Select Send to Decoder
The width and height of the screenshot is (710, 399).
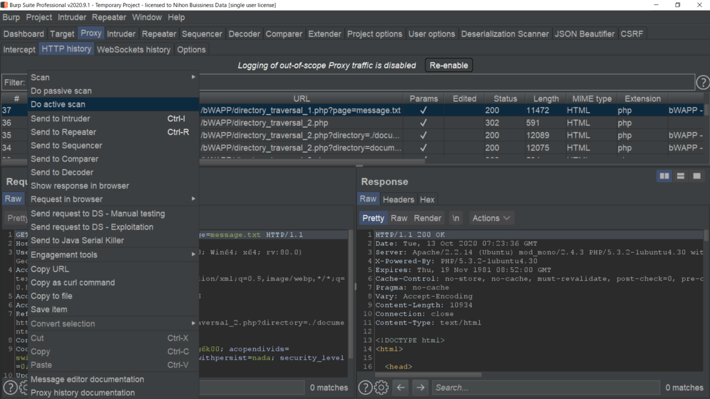(113, 173)
